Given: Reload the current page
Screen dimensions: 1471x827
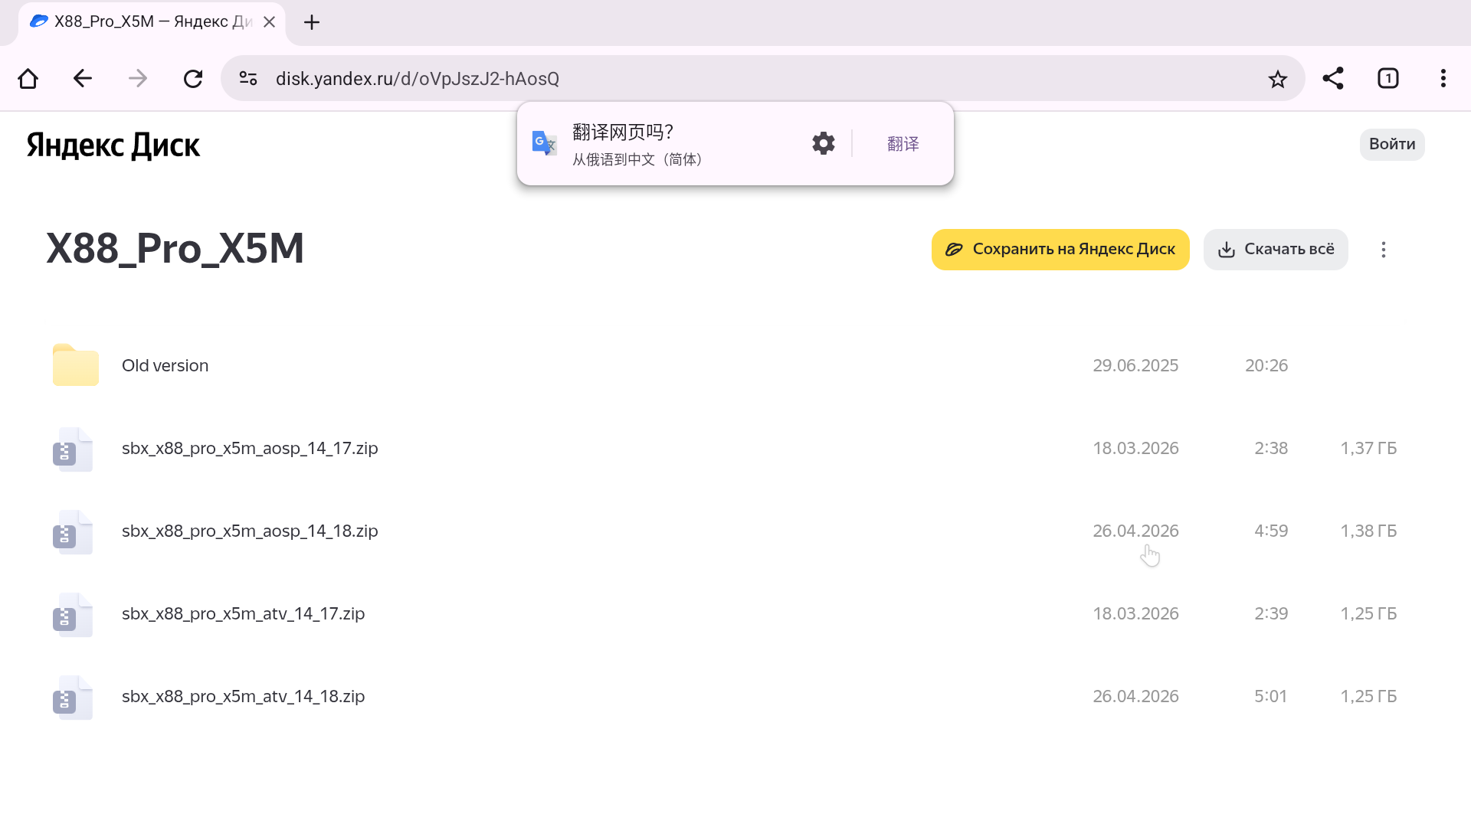Looking at the screenshot, I should [x=193, y=79].
